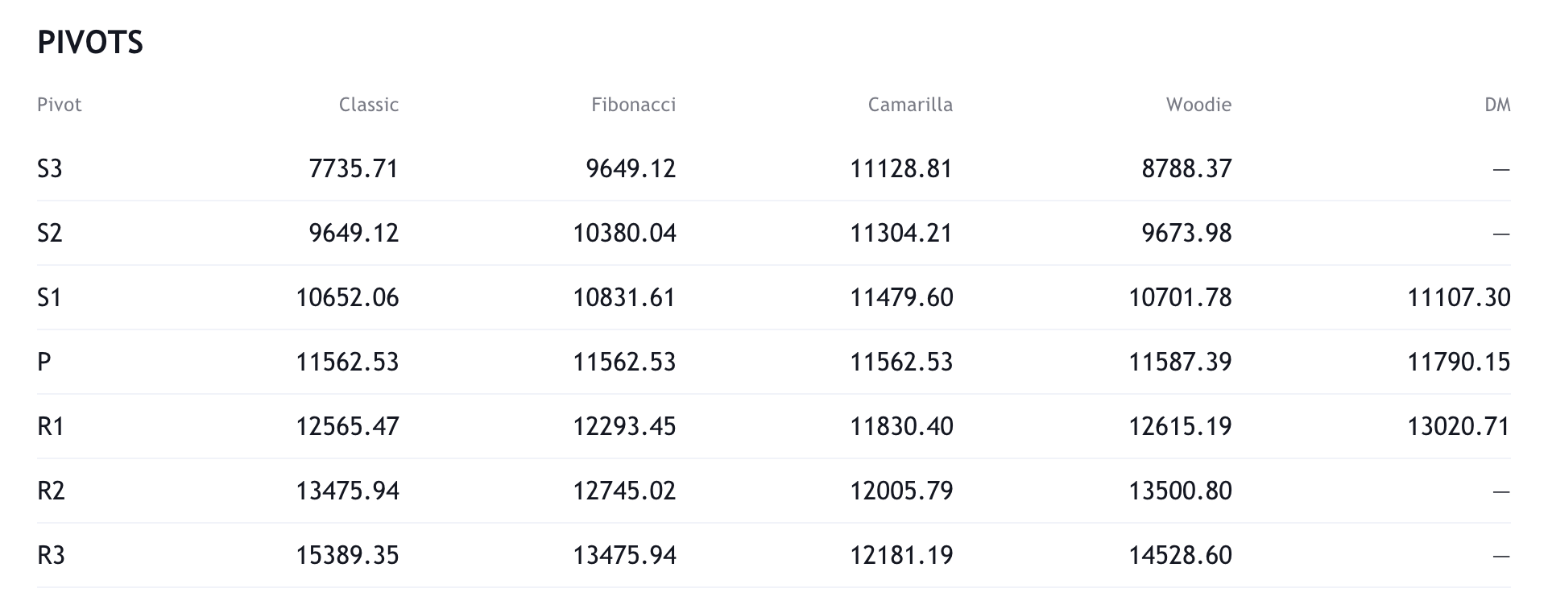Viewport: 1548px width, 609px height.
Task: Click the S3 row label
Action: [50, 169]
